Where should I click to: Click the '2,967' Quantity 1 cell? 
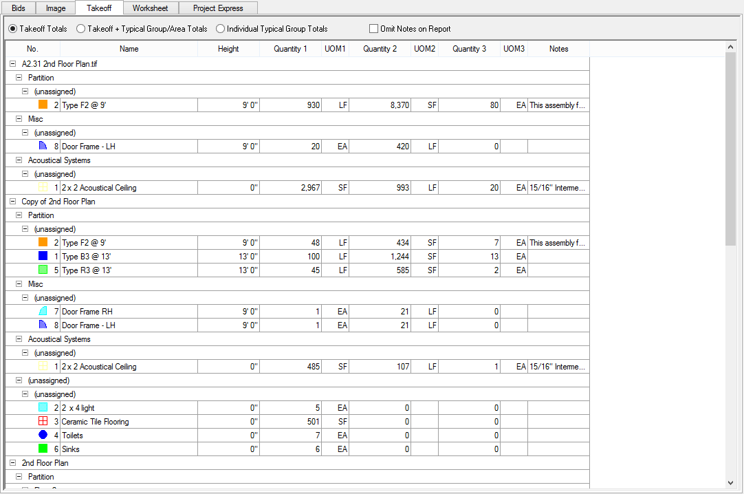tap(290, 187)
